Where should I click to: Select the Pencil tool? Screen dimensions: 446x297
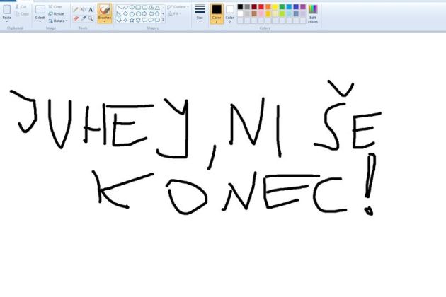point(75,10)
